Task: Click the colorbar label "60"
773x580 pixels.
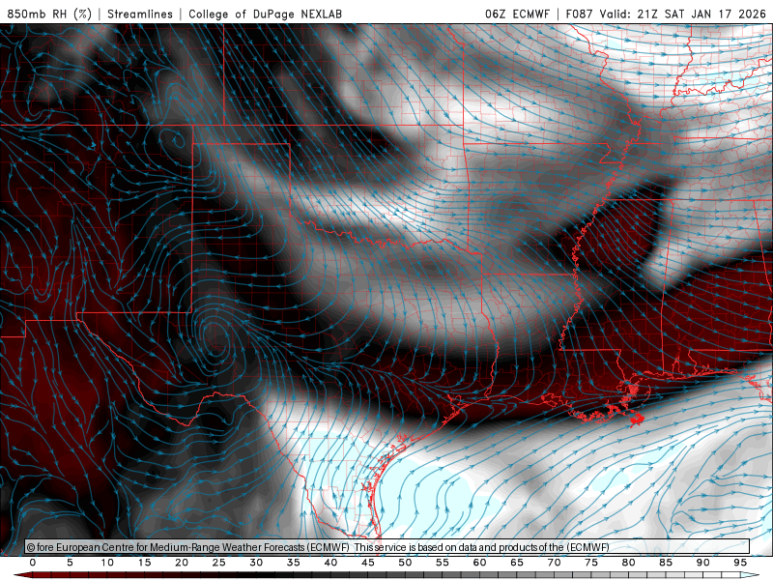Action: tap(479, 563)
